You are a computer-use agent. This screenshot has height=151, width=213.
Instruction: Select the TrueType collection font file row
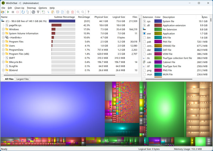[x=175, y=58]
